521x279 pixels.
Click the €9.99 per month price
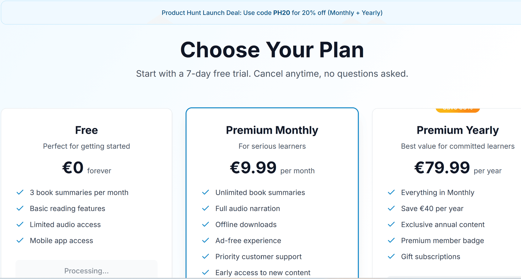[272, 168]
